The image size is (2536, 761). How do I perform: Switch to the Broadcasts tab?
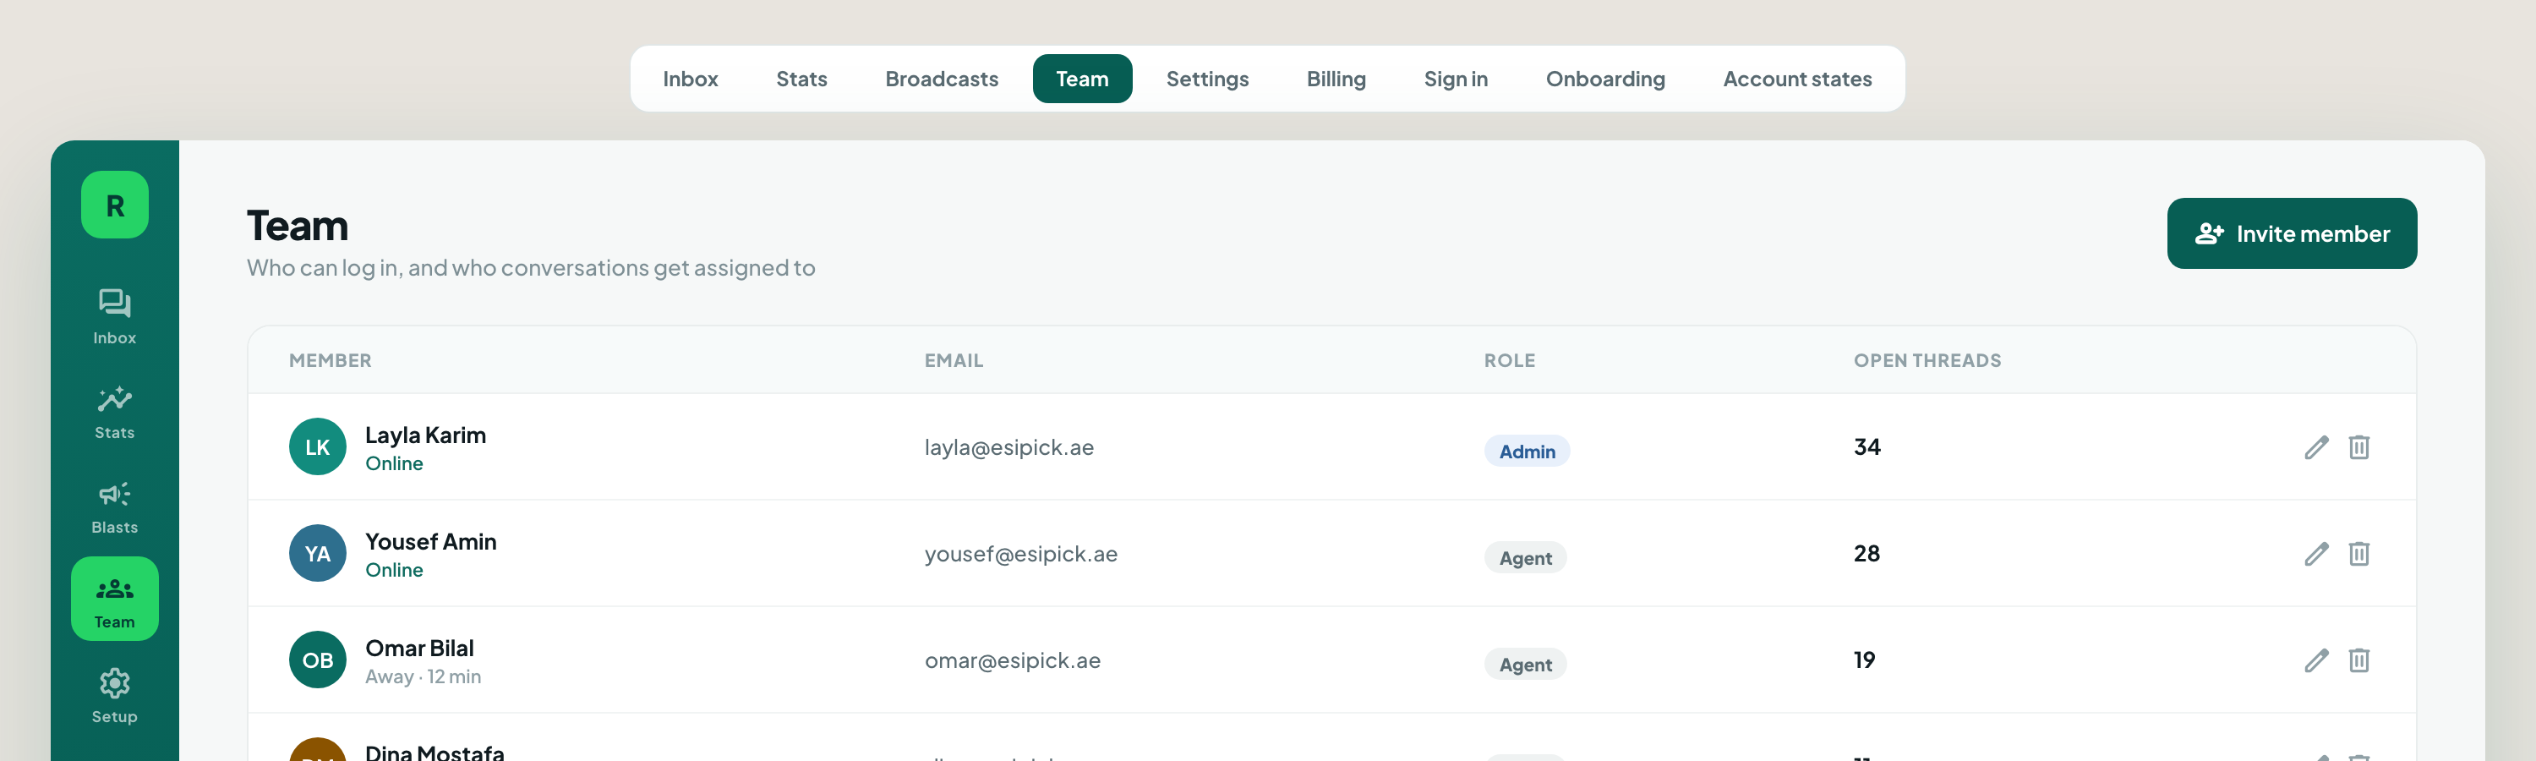pos(941,79)
